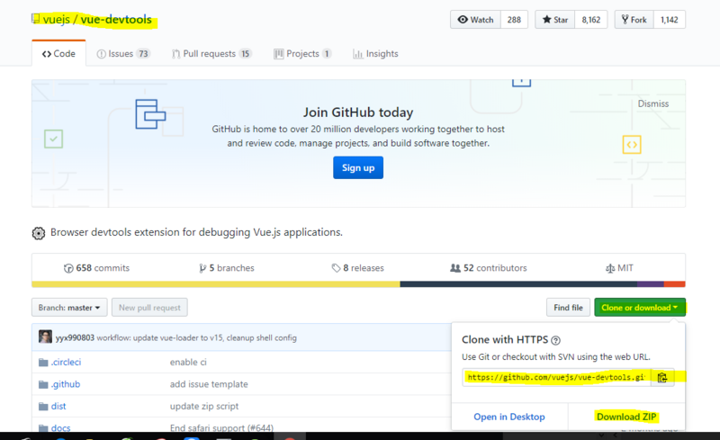Open the 'add issue template' commit message
The width and height of the screenshot is (720, 440).
click(x=209, y=384)
